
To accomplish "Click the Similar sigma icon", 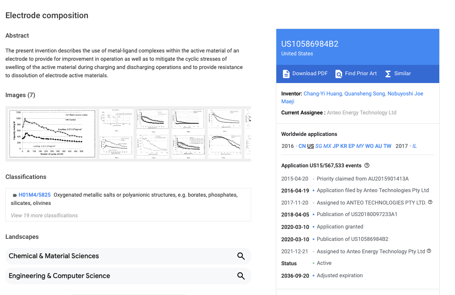I will tap(388, 74).
